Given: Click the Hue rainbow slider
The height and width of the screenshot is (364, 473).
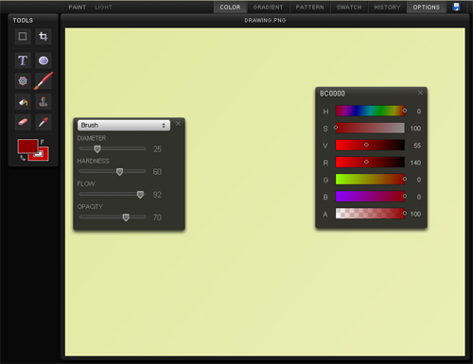Looking at the screenshot, I should 370,111.
